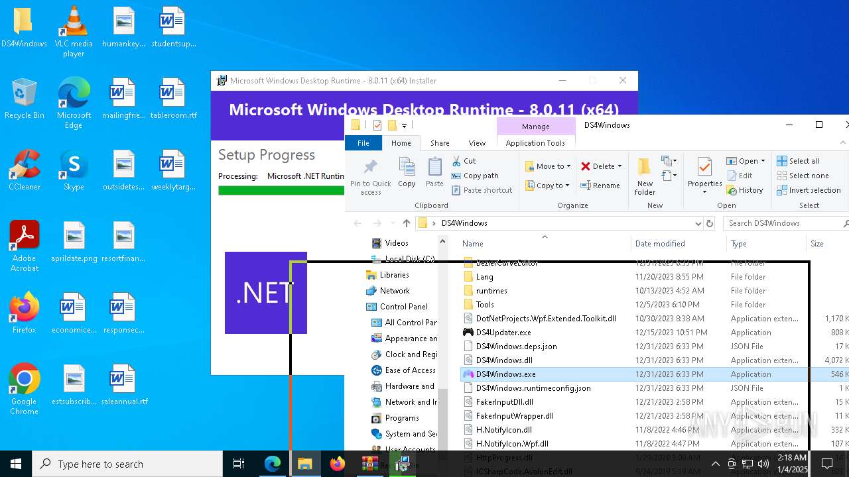
Task: Expand Properties dropdown arrow
Action: pyautogui.click(x=704, y=193)
